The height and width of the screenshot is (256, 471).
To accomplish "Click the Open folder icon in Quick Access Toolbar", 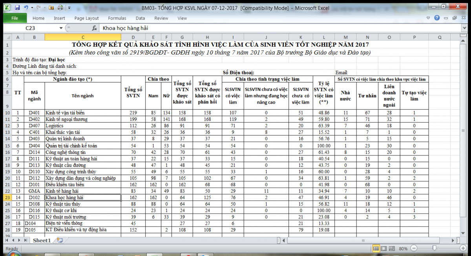I will (x=52, y=7).
